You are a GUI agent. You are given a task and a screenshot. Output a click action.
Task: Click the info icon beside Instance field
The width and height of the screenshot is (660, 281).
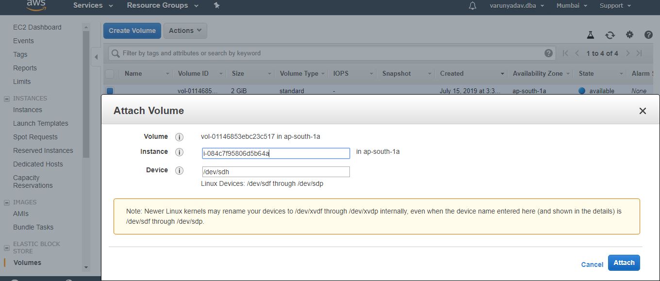point(179,151)
